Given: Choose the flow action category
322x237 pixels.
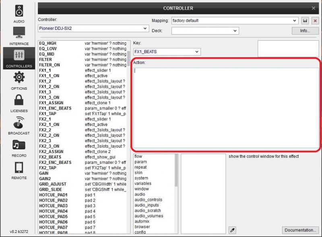Looking at the screenshot, I should [x=154, y=156].
